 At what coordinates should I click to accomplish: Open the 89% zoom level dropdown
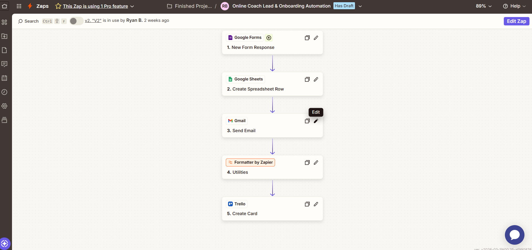pyautogui.click(x=484, y=6)
